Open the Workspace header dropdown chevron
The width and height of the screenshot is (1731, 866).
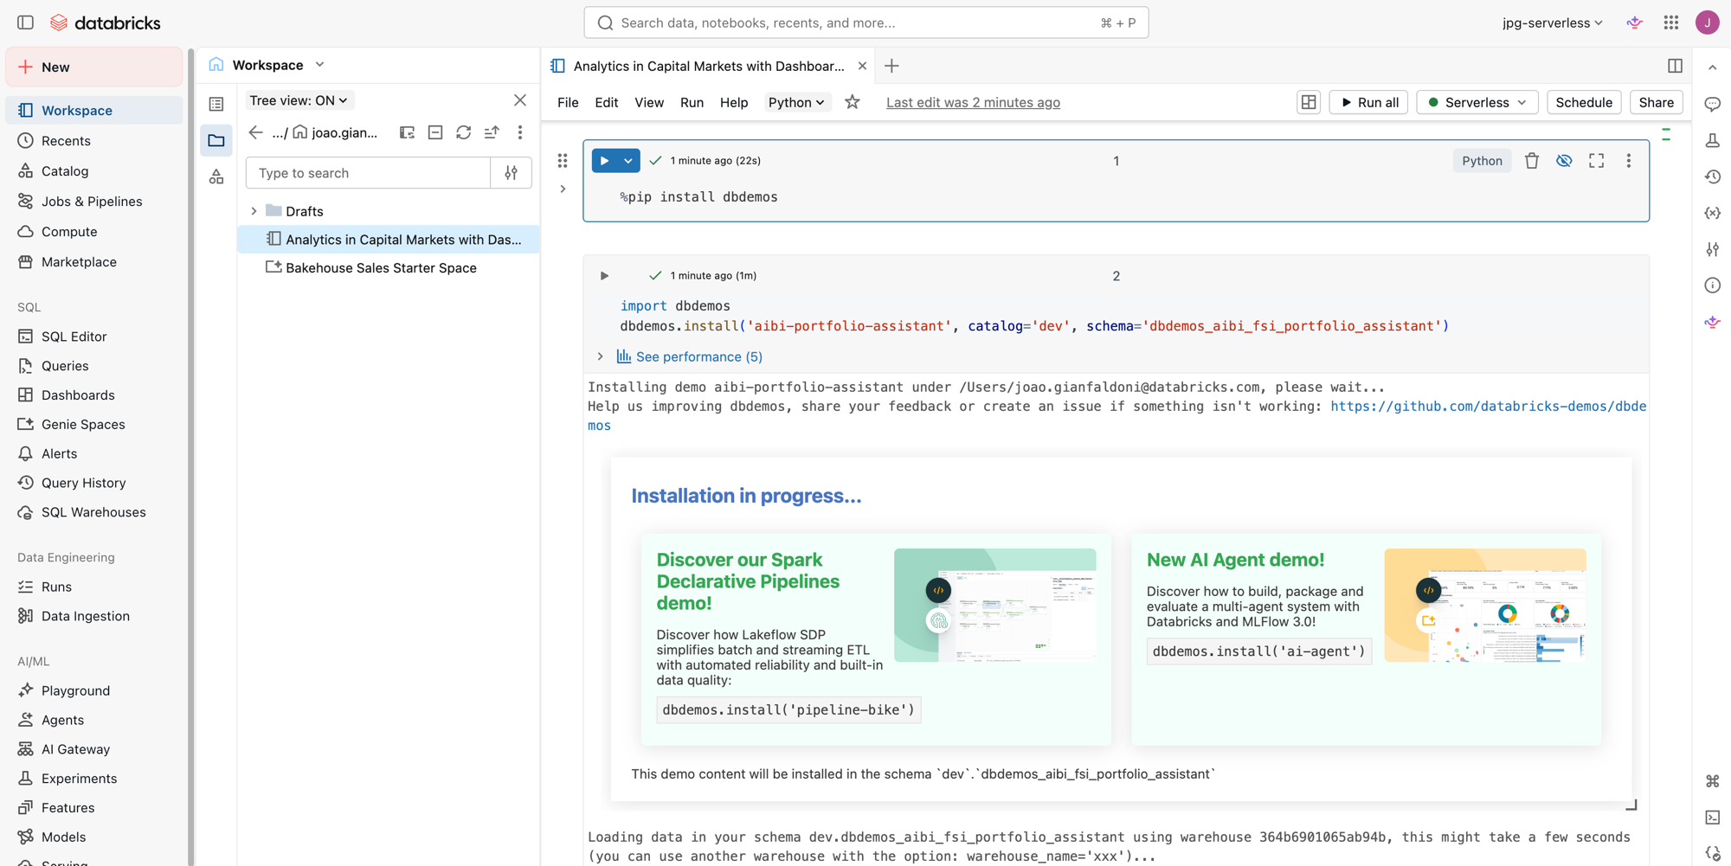[320, 65]
